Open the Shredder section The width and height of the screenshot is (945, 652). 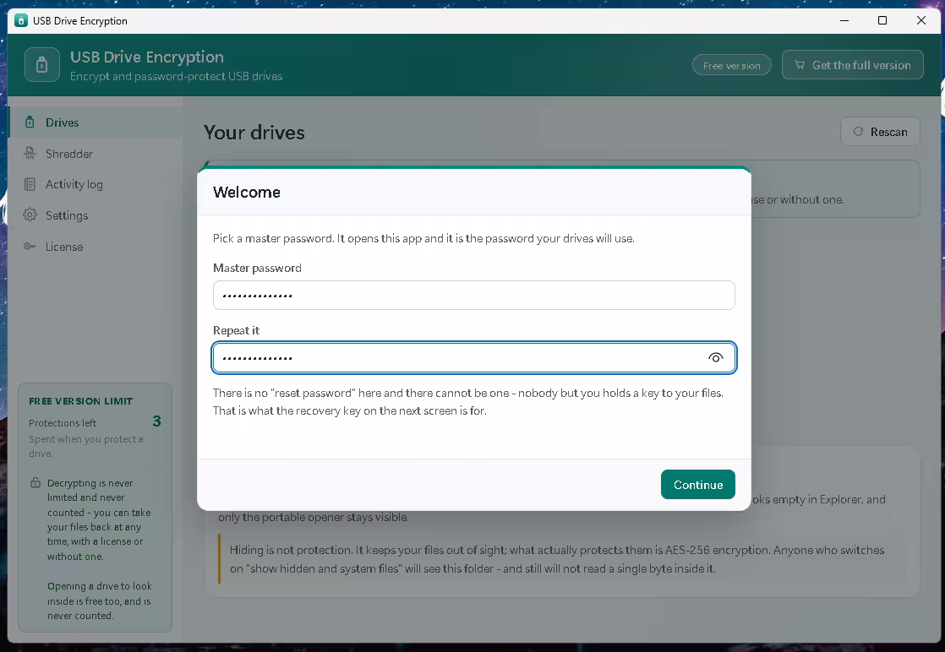96,154
